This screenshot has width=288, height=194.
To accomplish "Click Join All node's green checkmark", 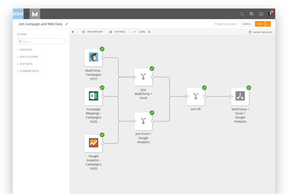I will 204,88.
